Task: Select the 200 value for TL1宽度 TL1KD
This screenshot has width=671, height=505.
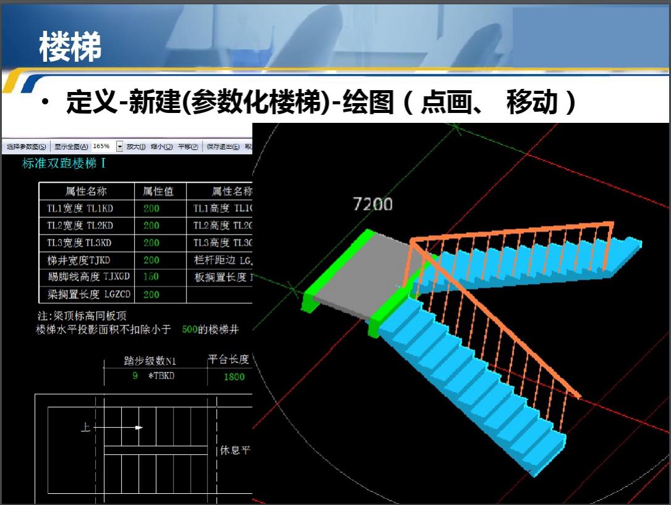Action: (x=151, y=209)
